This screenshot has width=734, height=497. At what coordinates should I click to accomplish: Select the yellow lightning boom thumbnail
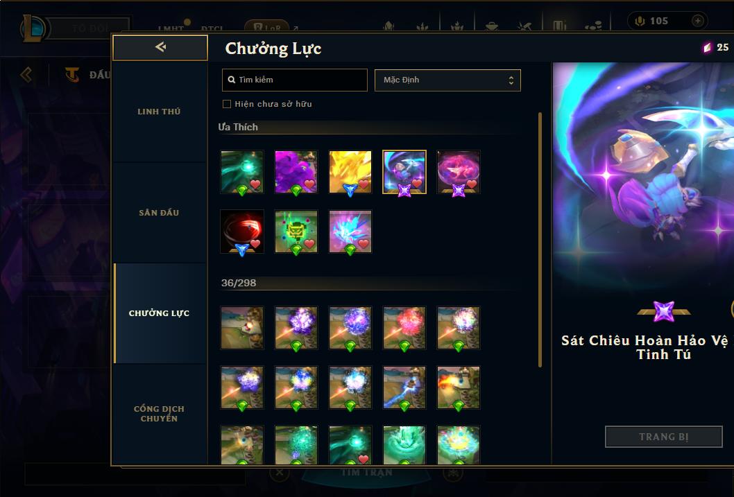(350, 172)
